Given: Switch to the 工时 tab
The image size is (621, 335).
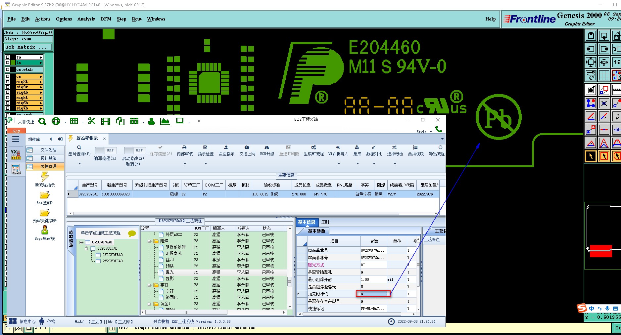Looking at the screenshot, I should point(325,222).
